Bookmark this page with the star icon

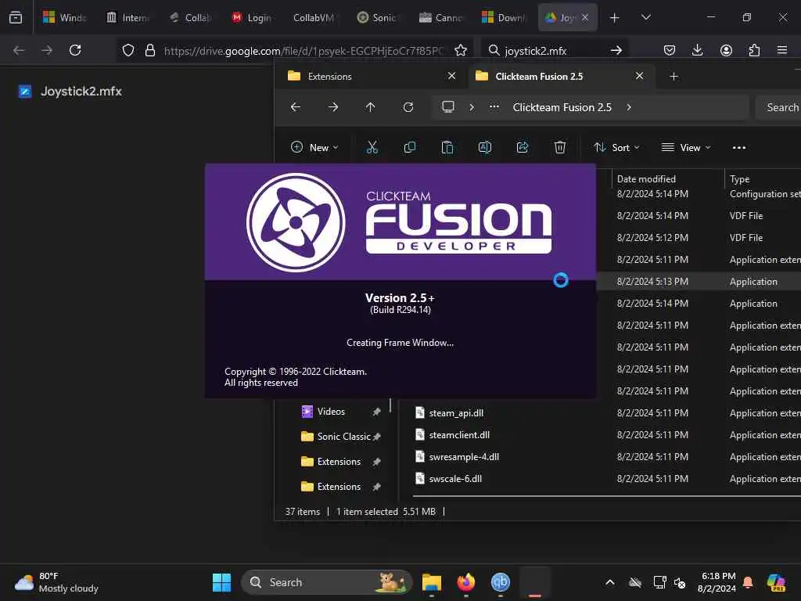click(x=461, y=50)
